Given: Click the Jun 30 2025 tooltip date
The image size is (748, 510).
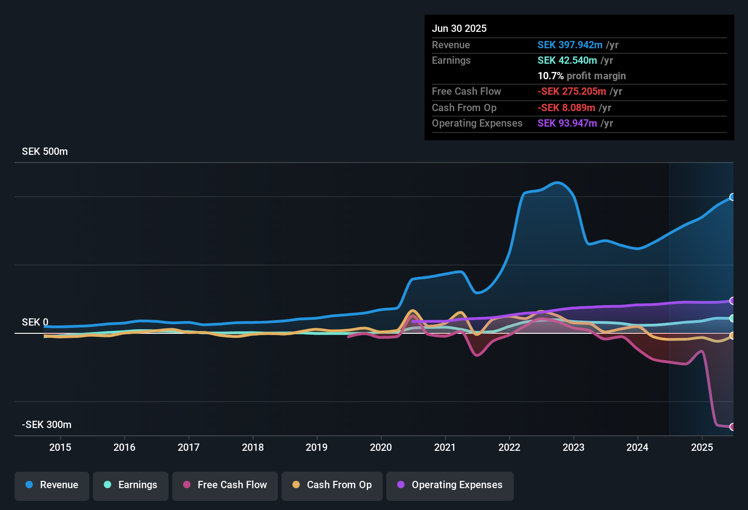Looking at the screenshot, I should click(459, 29).
